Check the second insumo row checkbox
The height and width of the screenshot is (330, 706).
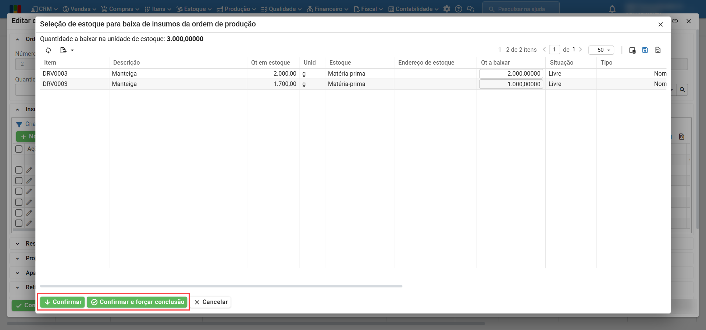pos(19,181)
